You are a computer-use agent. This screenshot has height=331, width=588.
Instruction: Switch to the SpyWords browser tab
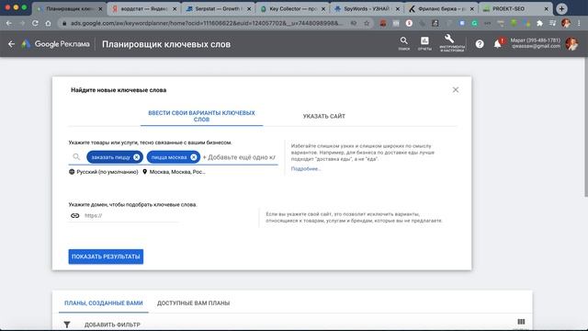(366, 8)
